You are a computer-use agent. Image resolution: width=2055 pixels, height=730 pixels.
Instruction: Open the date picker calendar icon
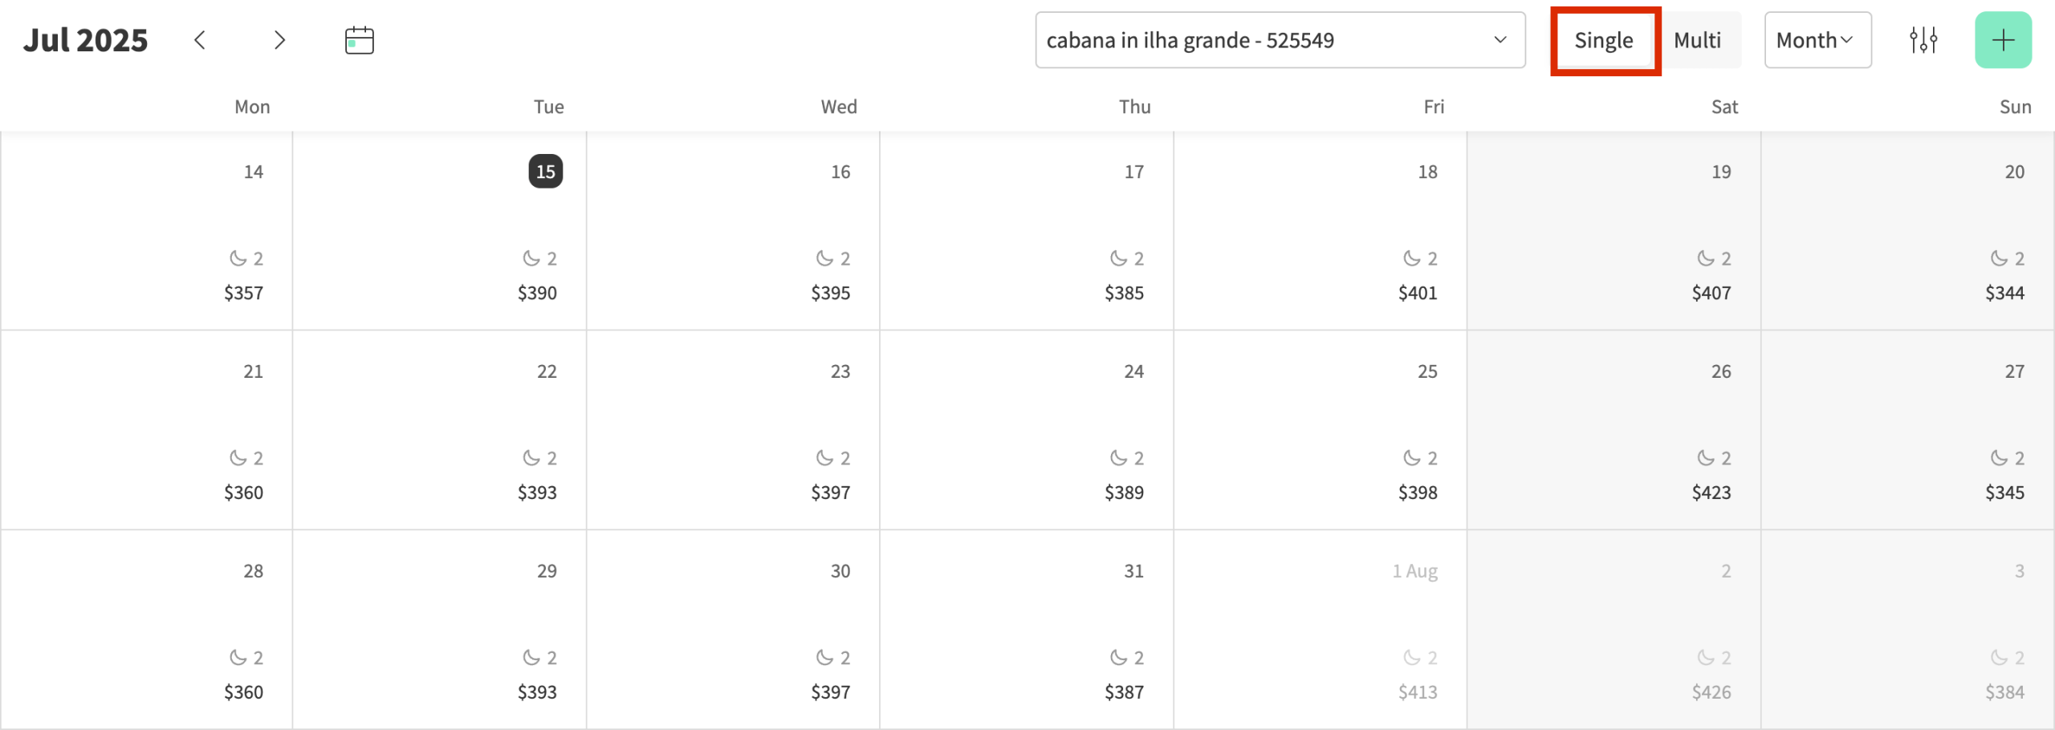(x=358, y=38)
